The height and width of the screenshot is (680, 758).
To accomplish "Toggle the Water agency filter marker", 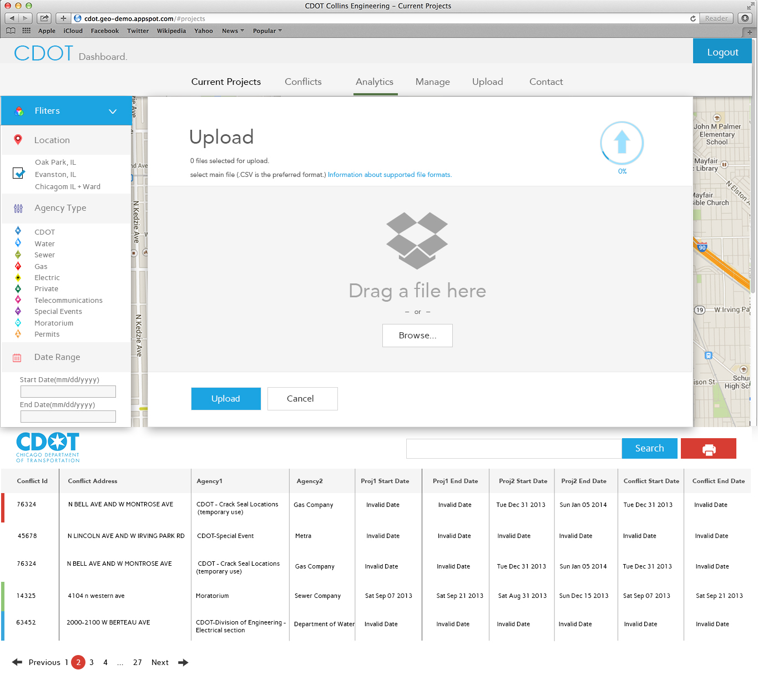I will [x=18, y=243].
